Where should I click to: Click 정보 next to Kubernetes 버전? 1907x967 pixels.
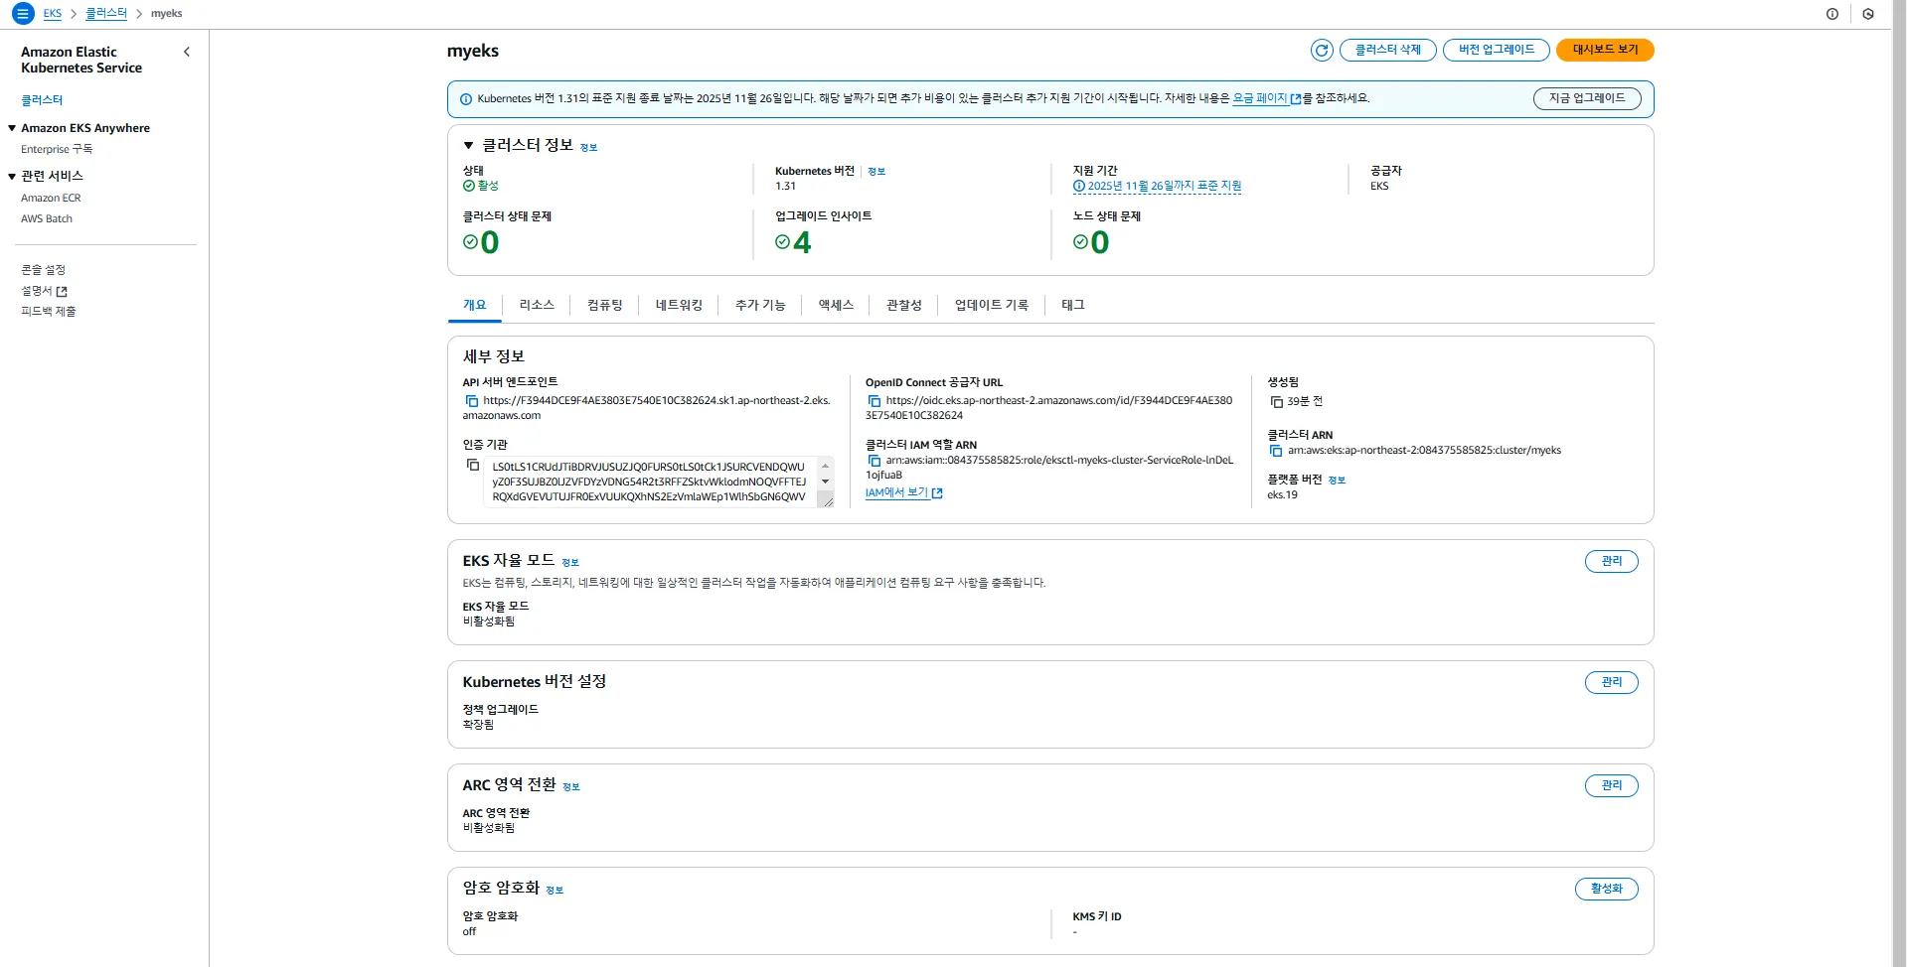(876, 172)
